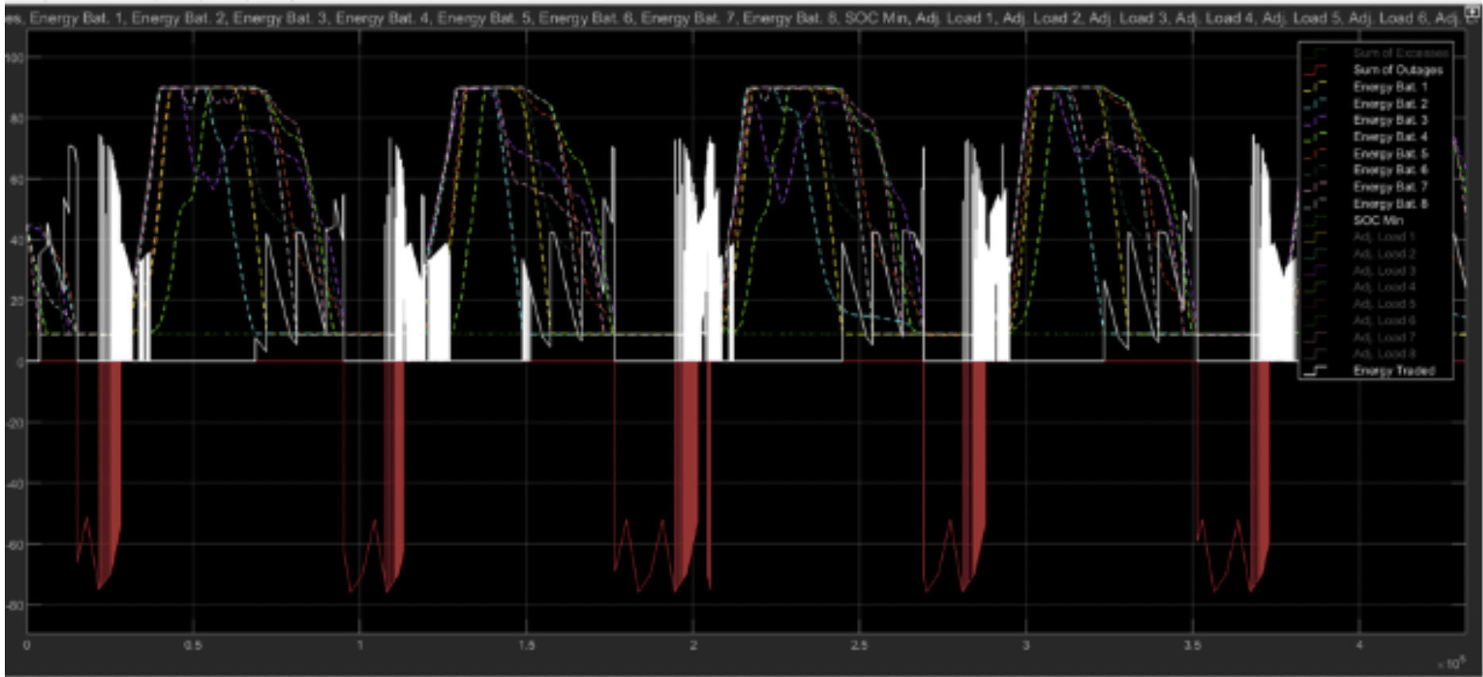Click the Adj. Load 5 legend entry
The image size is (1483, 677).
pyautogui.click(x=1384, y=304)
